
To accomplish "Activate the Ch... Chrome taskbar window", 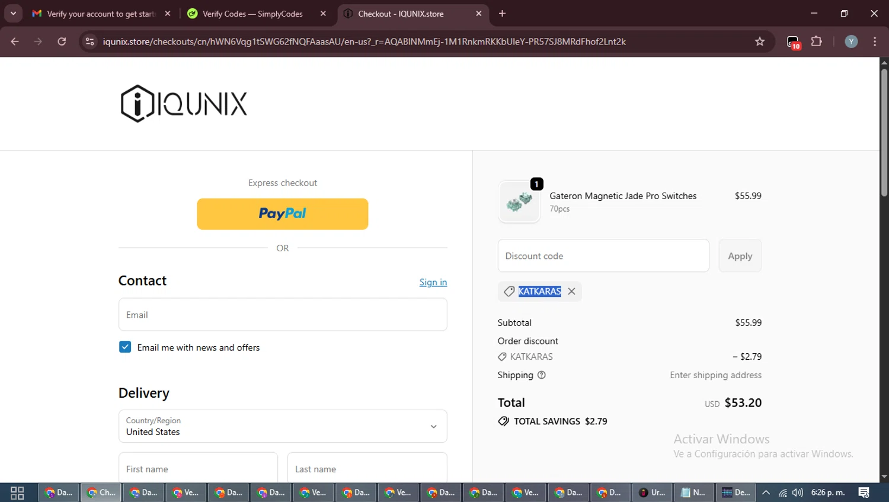I will point(101,493).
